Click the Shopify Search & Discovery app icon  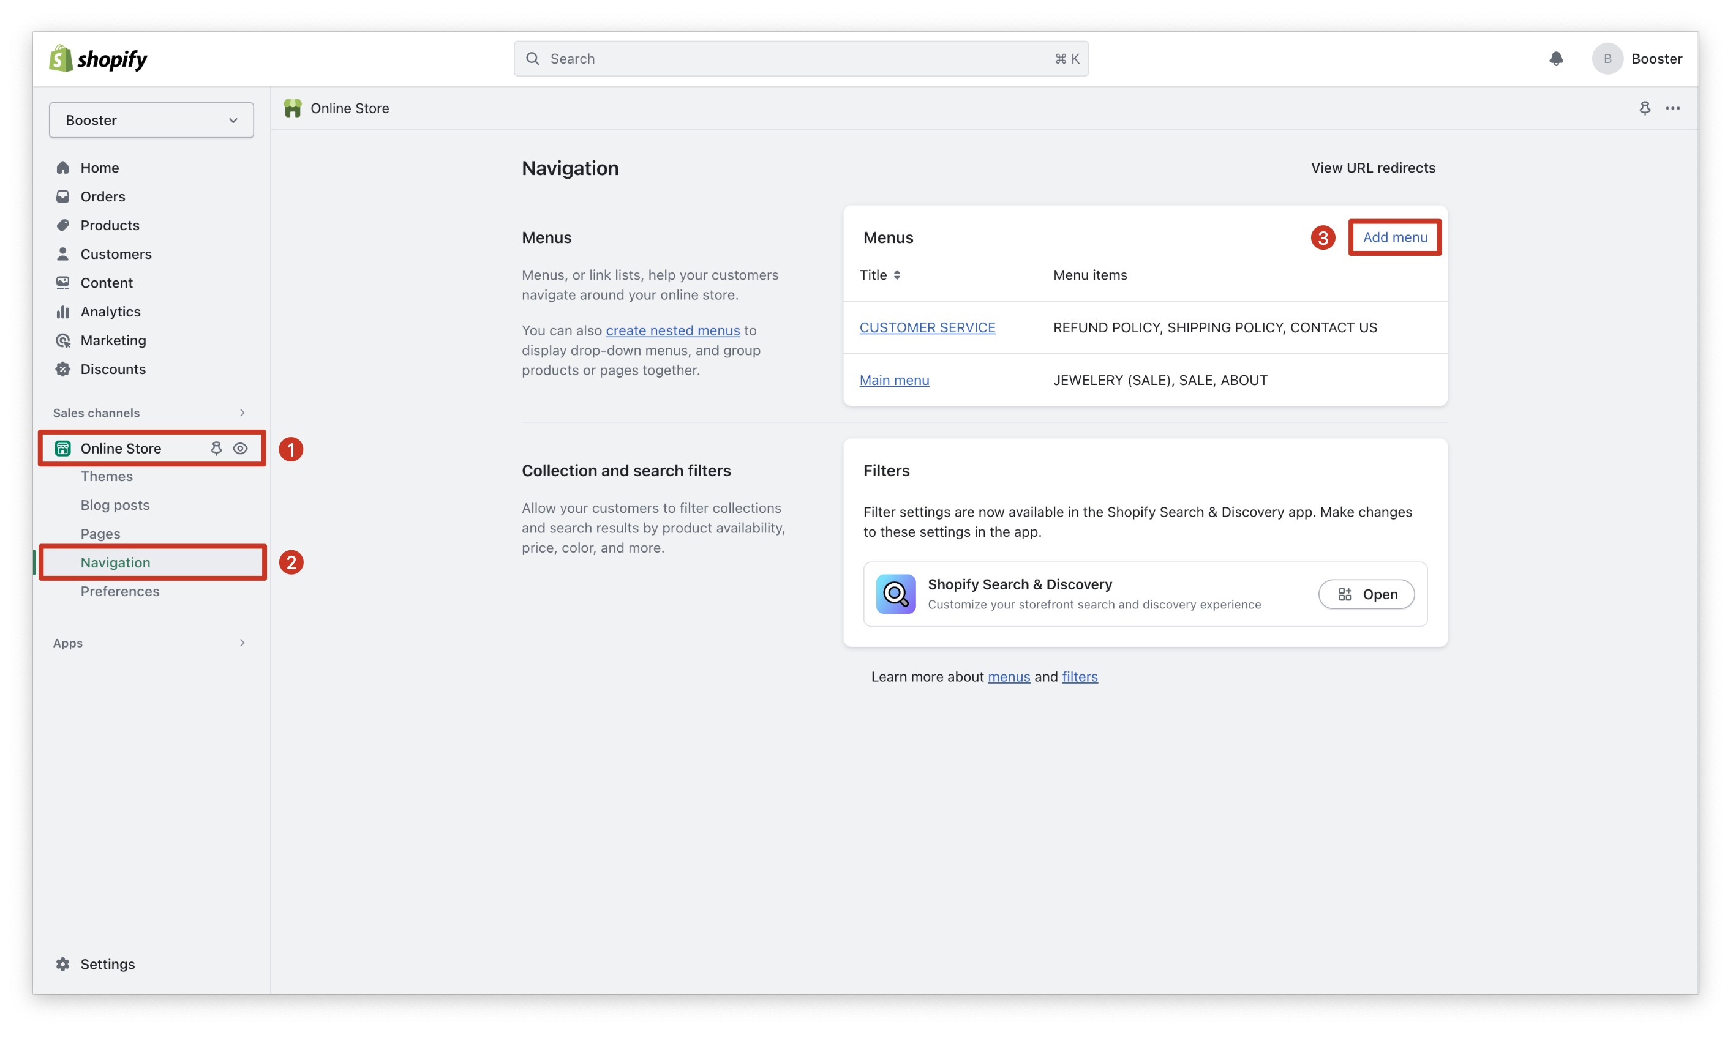point(895,594)
